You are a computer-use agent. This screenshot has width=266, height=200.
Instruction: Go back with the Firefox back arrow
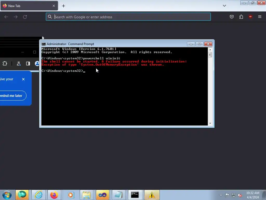tap(6, 17)
